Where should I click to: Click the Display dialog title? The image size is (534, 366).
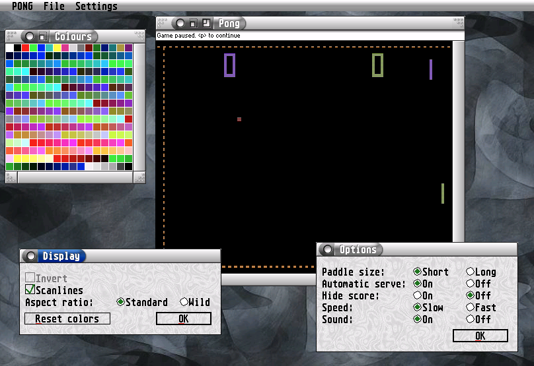tap(61, 256)
